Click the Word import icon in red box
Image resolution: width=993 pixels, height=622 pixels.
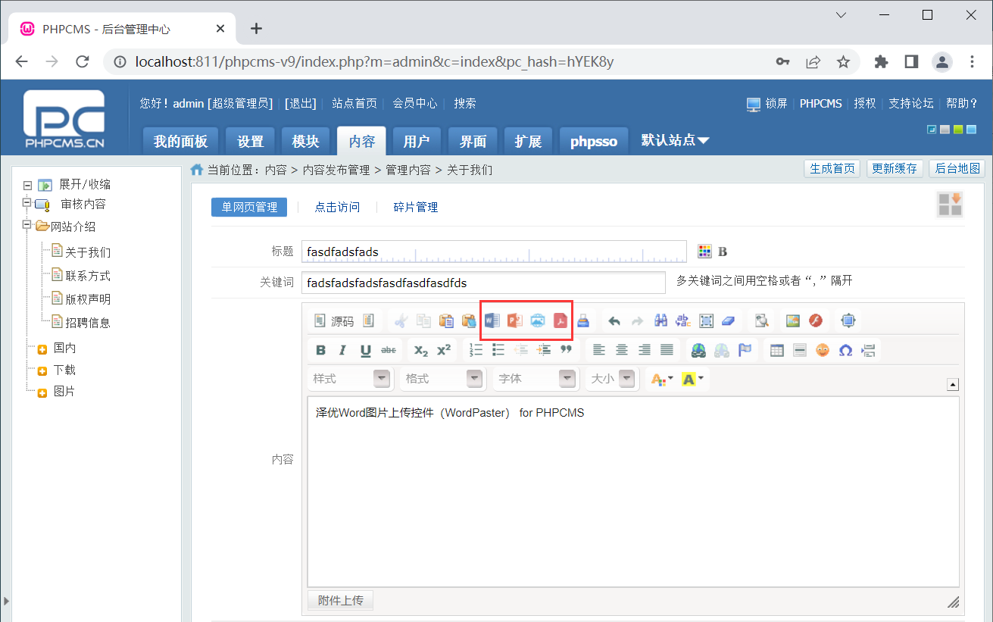(x=492, y=320)
